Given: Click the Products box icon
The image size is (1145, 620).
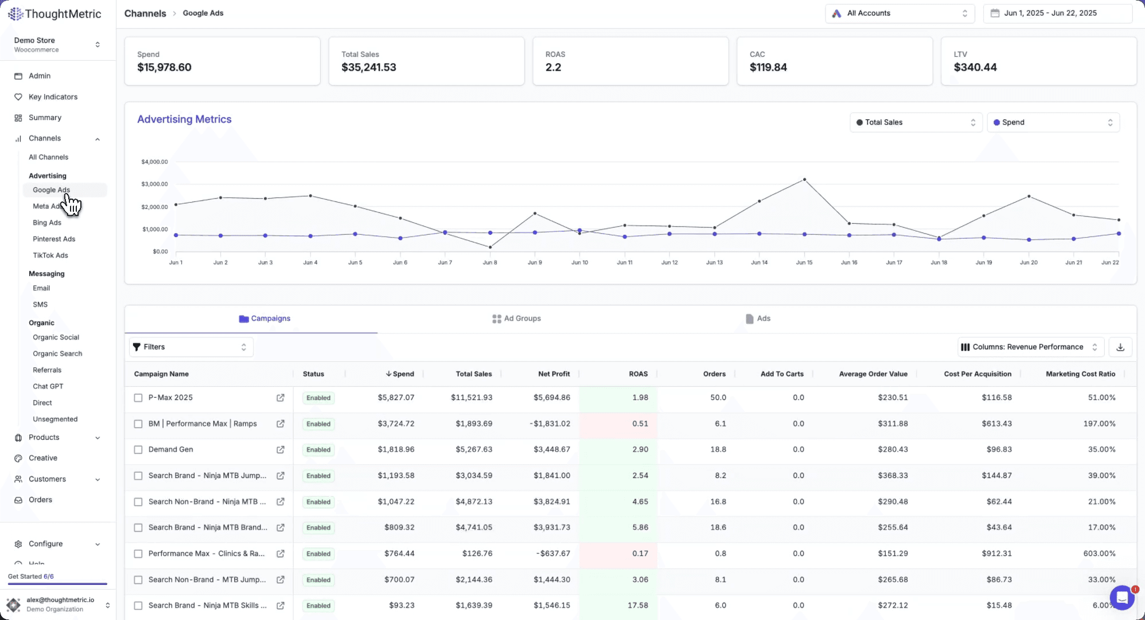Looking at the screenshot, I should click(x=18, y=437).
